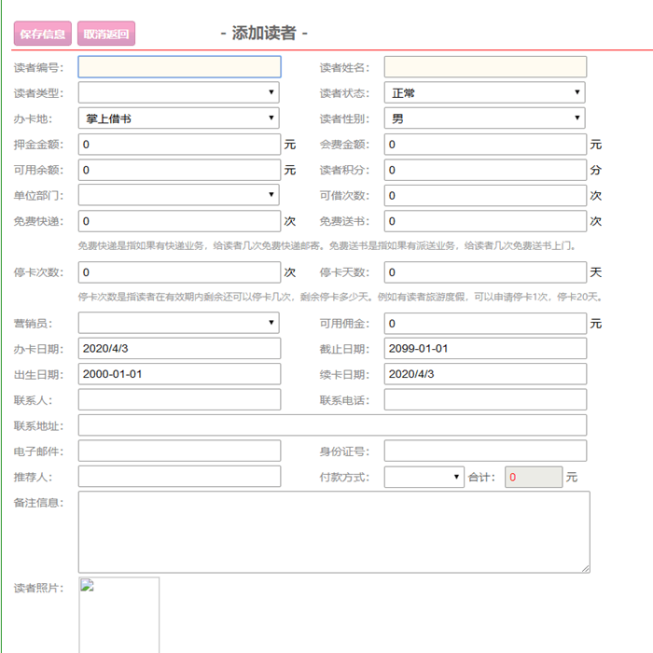This screenshot has height=653, width=653.
Task: Click the 续卡日期 field with 2020/4/3
Action: (x=485, y=374)
